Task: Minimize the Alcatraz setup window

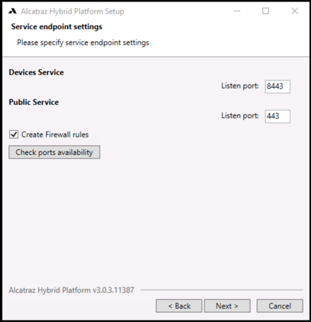Action: coord(237,11)
